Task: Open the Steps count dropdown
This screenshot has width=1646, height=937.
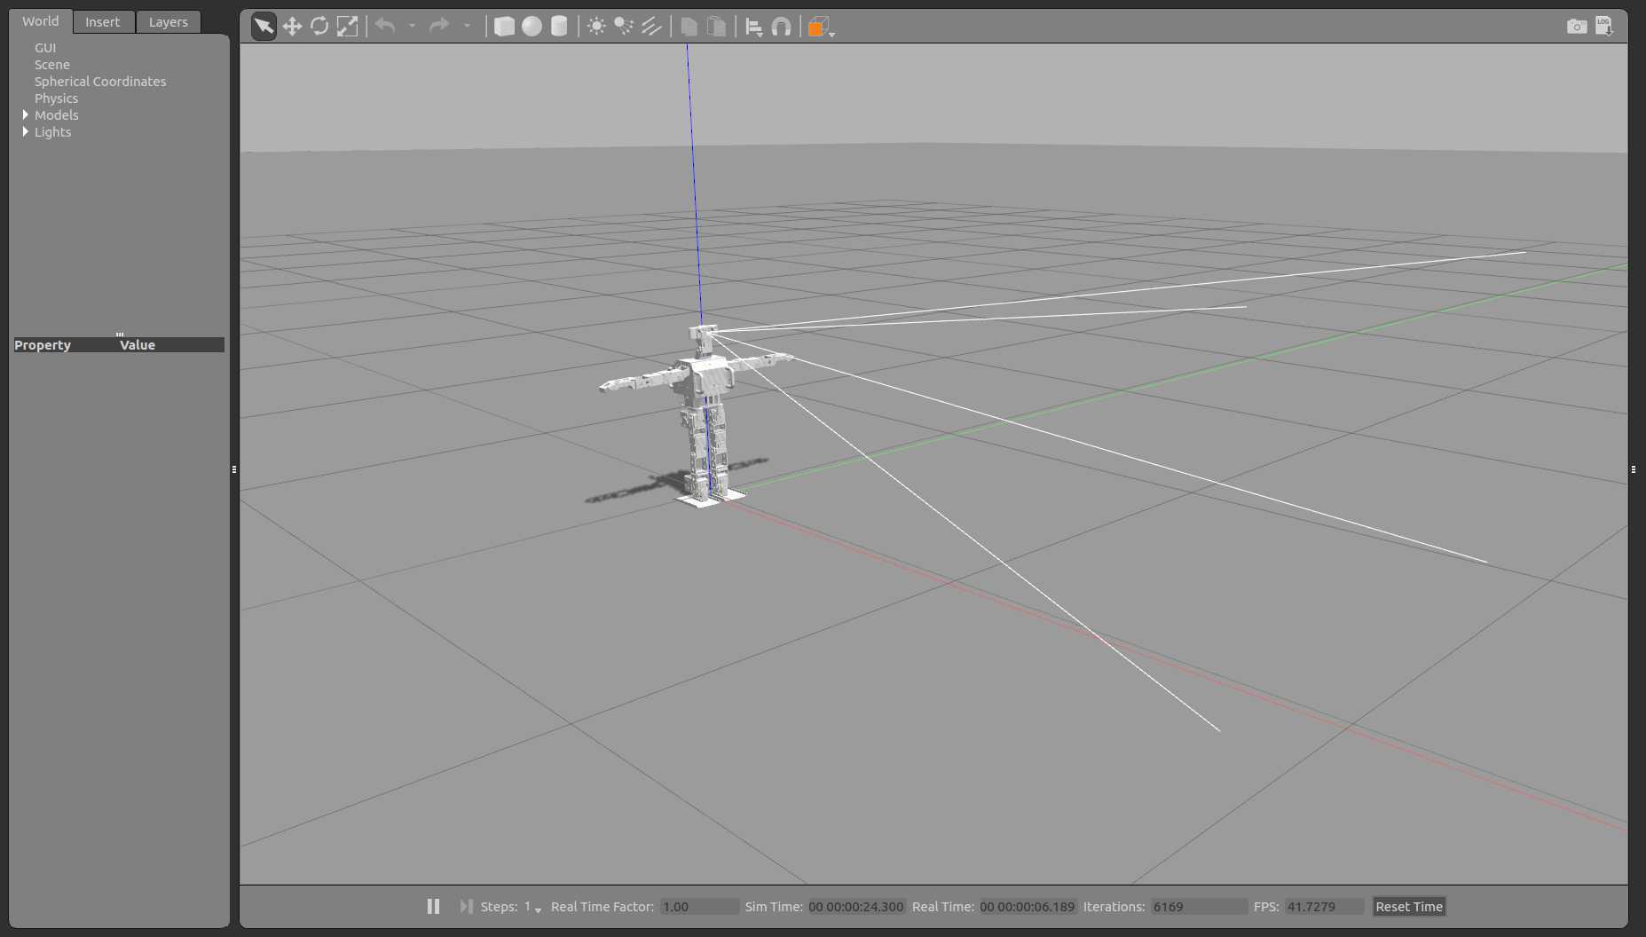Action: 532,907
